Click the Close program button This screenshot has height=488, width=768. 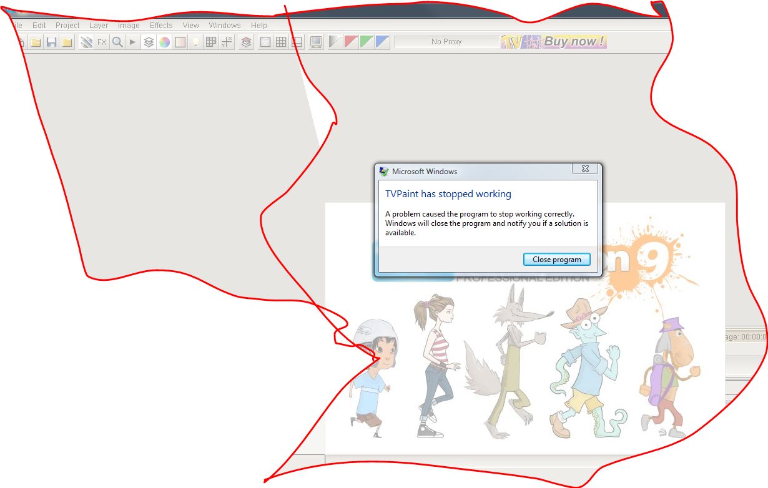pyautogui.click(x=557, y=260)
